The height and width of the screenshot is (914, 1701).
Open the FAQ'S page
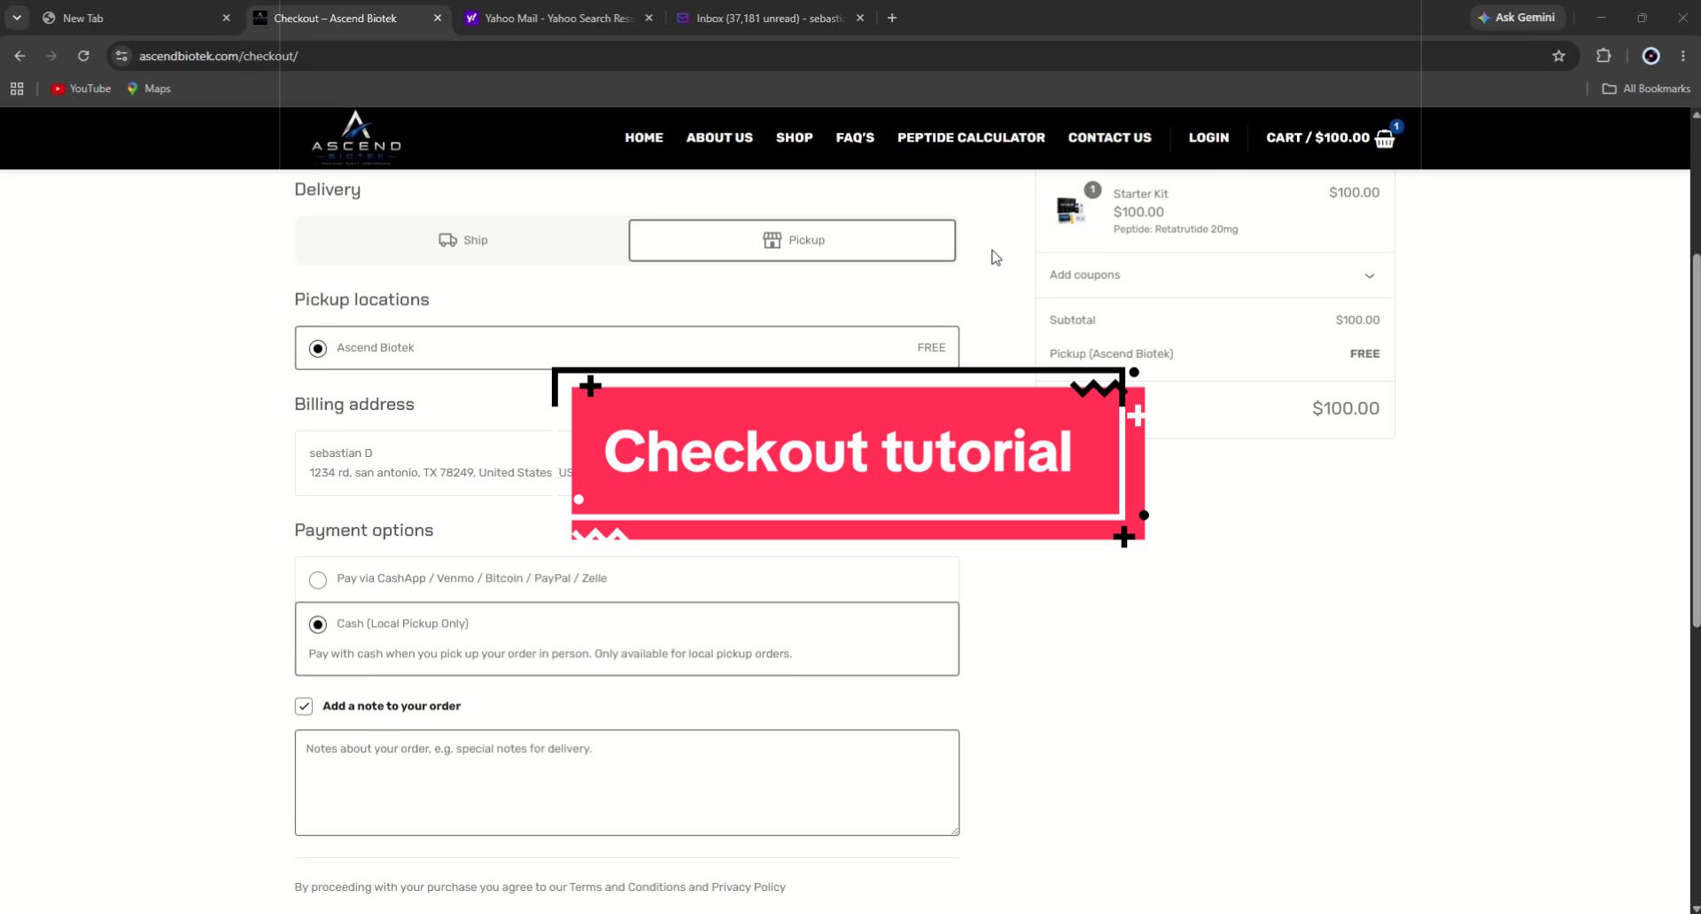pyautogui.click(x=855, y=138)
